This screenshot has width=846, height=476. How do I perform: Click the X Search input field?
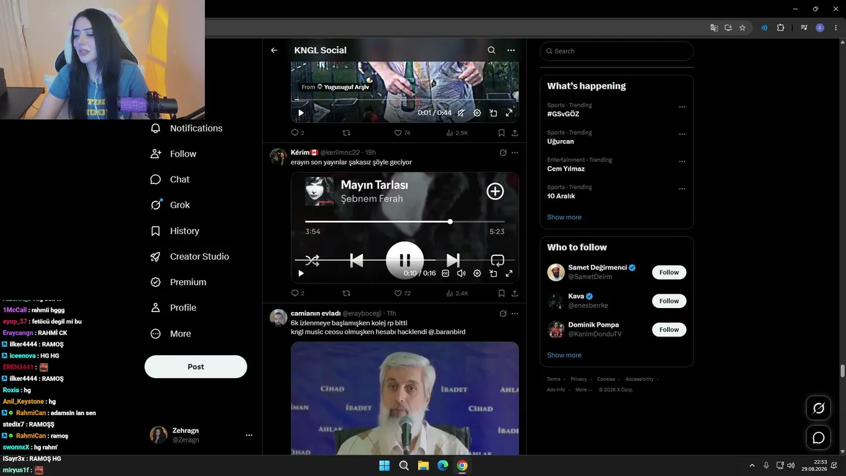[x=617, y=51]
